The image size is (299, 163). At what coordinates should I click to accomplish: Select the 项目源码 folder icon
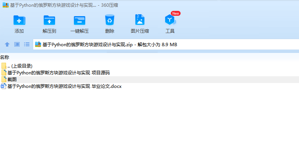tap(4, 73)
